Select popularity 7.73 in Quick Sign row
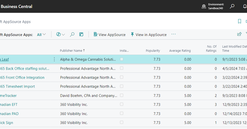 click(x=157, y=123)
